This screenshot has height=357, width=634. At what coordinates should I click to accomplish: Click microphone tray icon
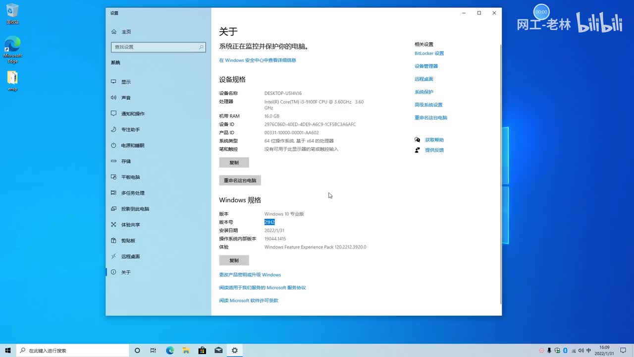click(x=549, y=351)
